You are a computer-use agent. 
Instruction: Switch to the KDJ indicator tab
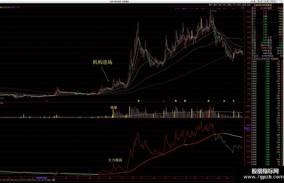[x=16, y=180]
